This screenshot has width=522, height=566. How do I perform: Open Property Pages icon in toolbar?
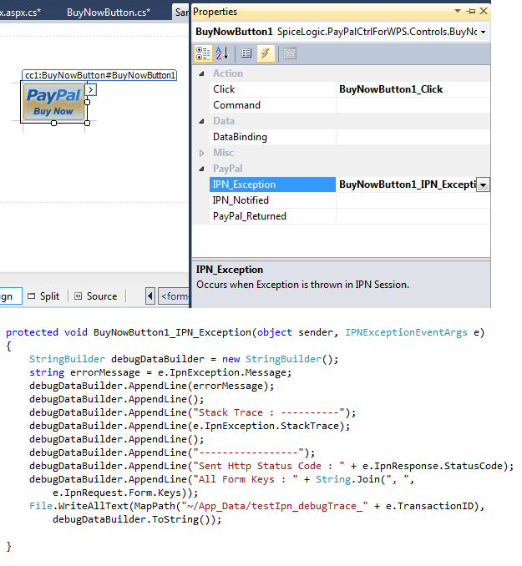coord(289,53)
